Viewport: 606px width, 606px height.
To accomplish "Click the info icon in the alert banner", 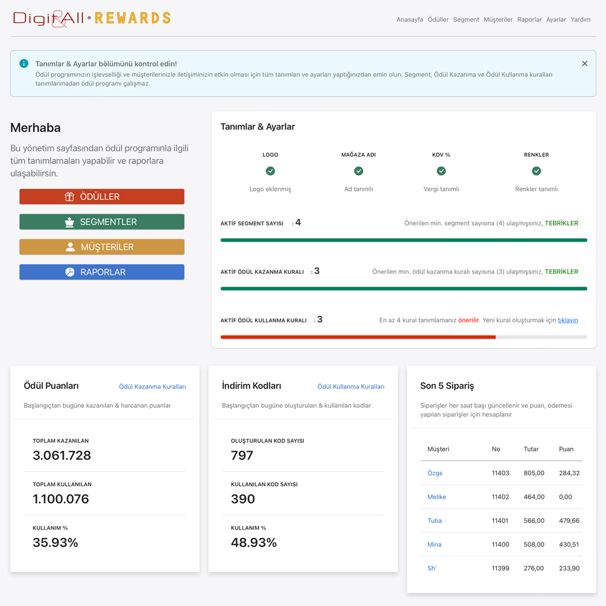I will point(24,64).
